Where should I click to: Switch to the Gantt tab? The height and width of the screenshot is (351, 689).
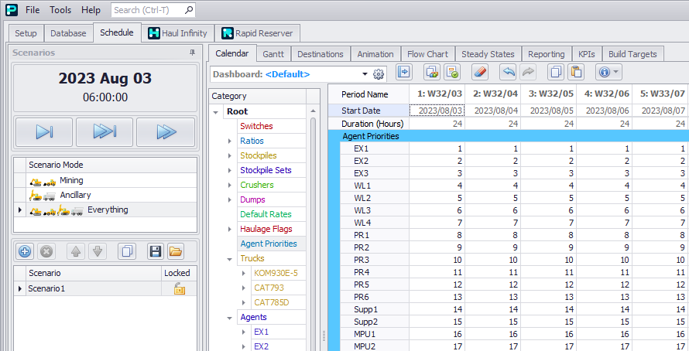(273, 54)
